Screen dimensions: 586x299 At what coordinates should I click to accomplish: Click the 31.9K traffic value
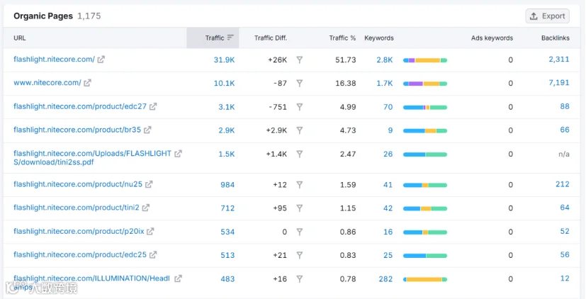[x=224, y=60]
